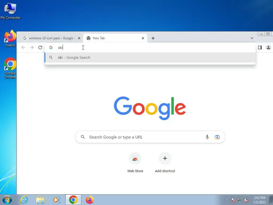Toggle the Chrome side panel
273x205 pixels.
(260, 48)
